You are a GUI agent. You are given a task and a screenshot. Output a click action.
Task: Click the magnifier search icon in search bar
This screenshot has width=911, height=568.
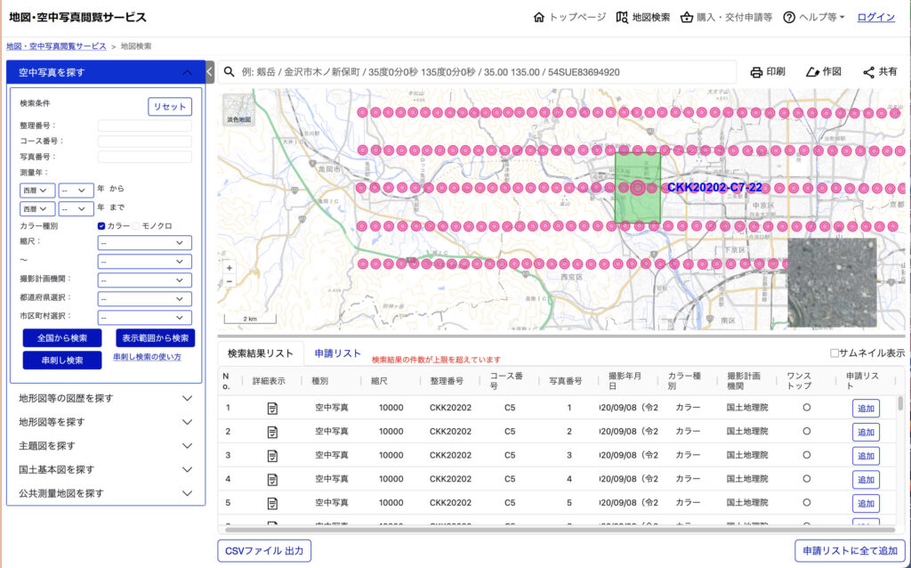[230, 72]
